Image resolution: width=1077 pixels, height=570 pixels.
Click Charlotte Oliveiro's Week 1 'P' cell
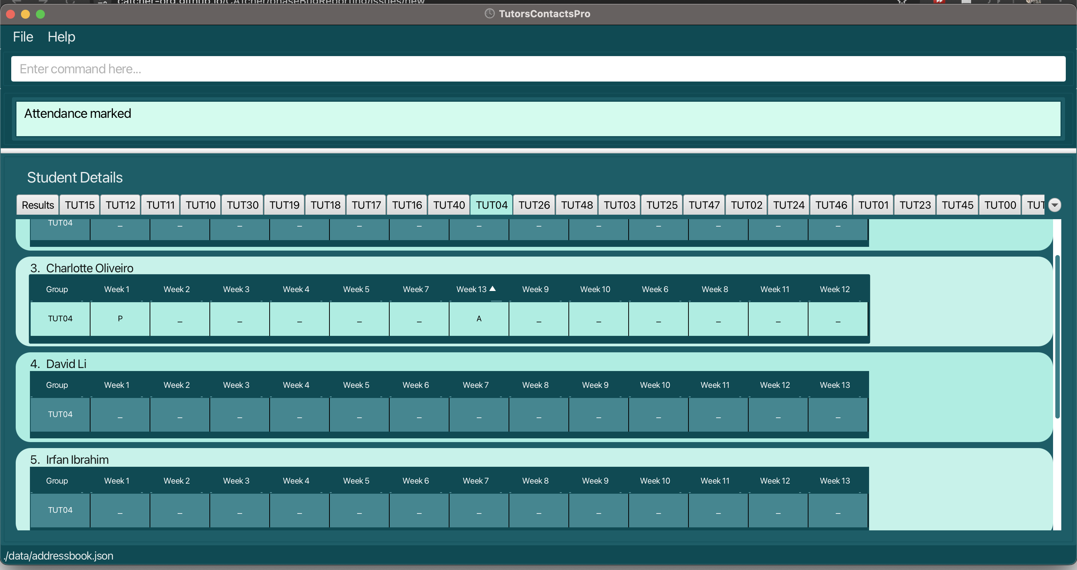coord(120,319)
